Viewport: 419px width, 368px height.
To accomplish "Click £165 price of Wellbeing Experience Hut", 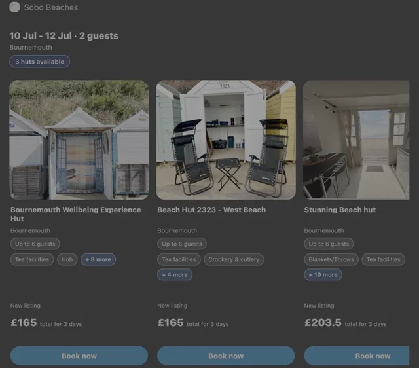I will 24,323.
